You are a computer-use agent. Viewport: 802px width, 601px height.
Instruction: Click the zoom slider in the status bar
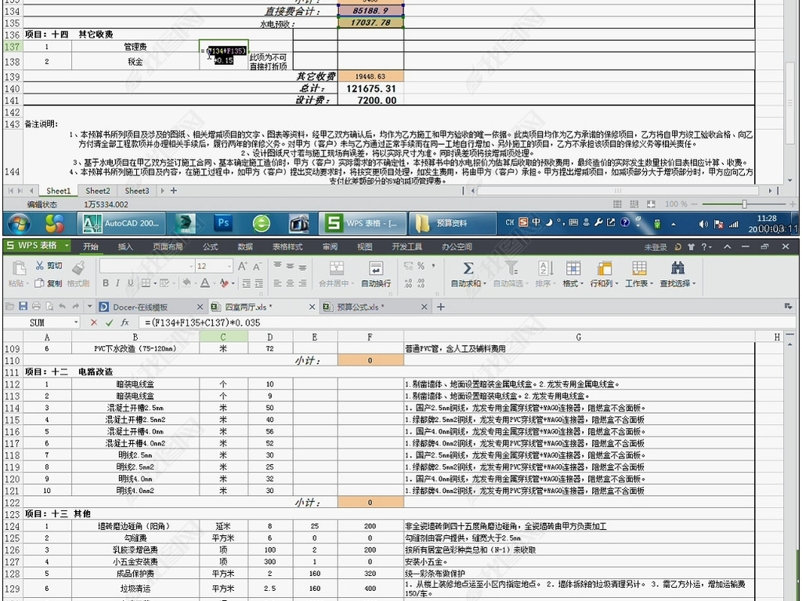744,203
